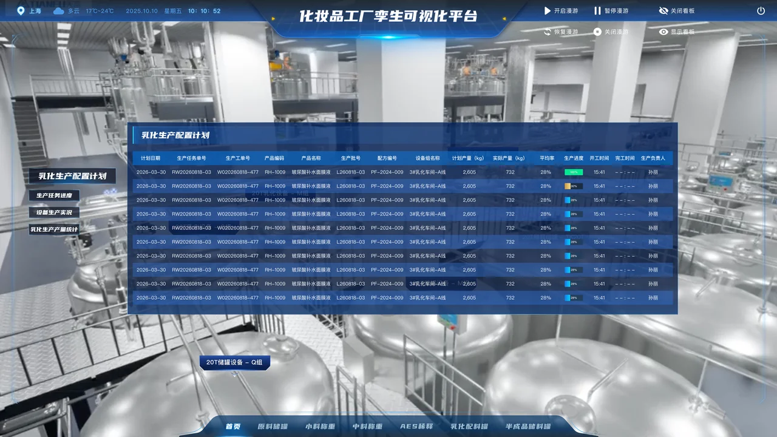Viewport: 777px width, 437px height.
Task: Click the 生产批号 column header
Action: (351, 158)
